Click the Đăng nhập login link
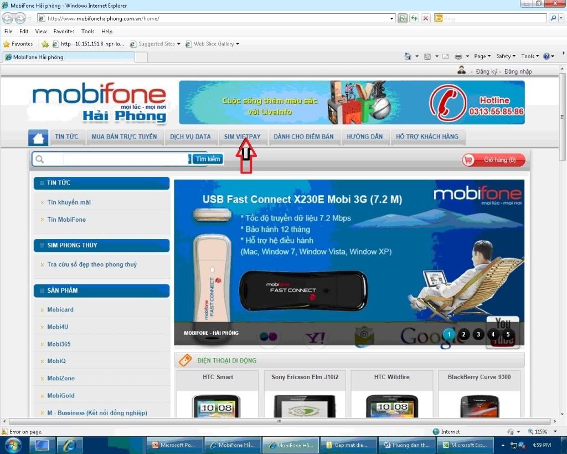Image resolution: width=567 pixels, height=454 pixels. click(518, 72)
